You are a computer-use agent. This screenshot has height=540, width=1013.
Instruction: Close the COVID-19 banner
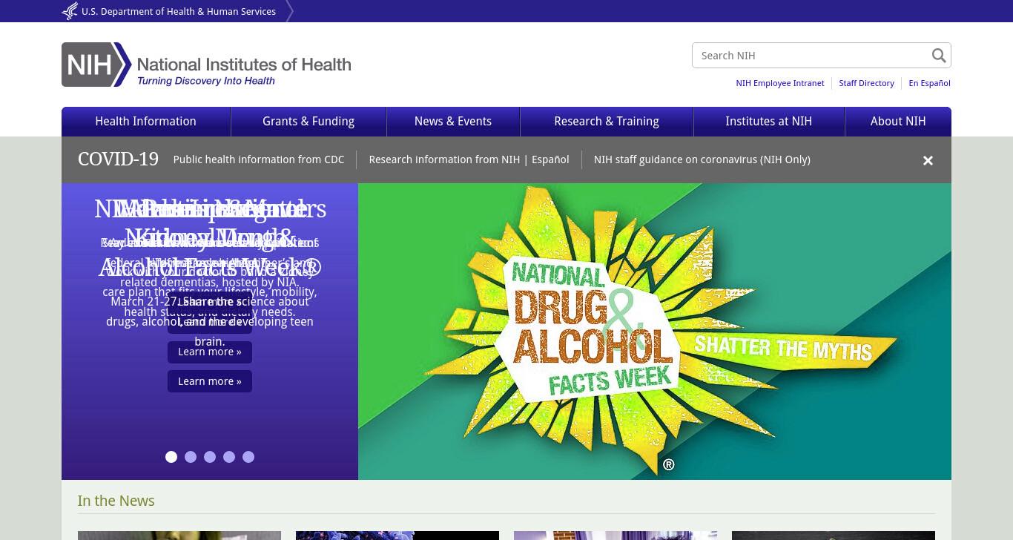(928, 160)
